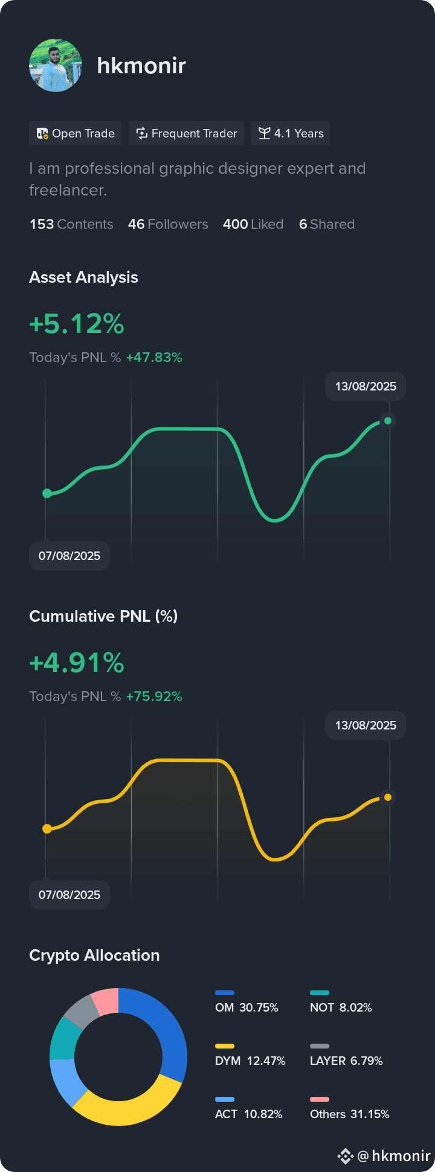Click the Binance logo near @hkmonir
The image size is (435, 1172).
pos(345,1156)
